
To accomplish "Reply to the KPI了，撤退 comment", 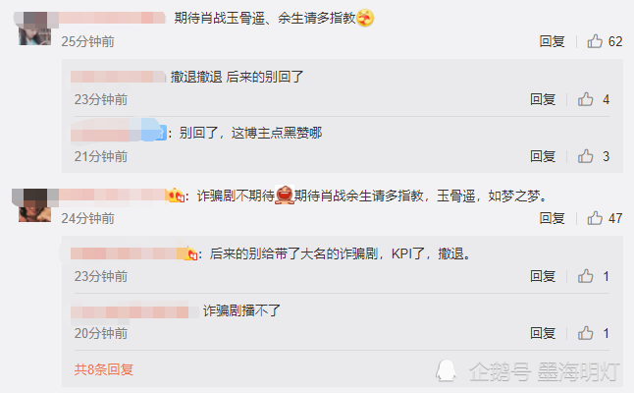I will click(543, 276).
